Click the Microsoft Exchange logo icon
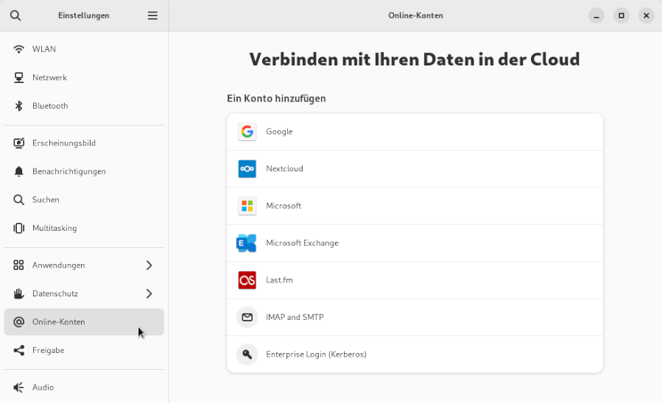Image resolution: width=662 pixels, height=403 pixels. pyautogui.click(x=247, y=243)
